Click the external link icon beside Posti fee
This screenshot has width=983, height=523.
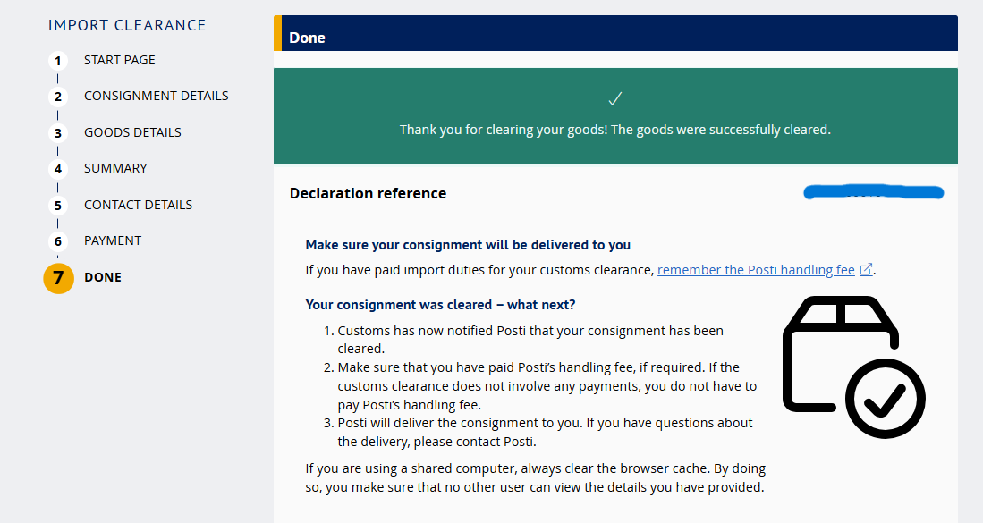click(x=866, y=270)
